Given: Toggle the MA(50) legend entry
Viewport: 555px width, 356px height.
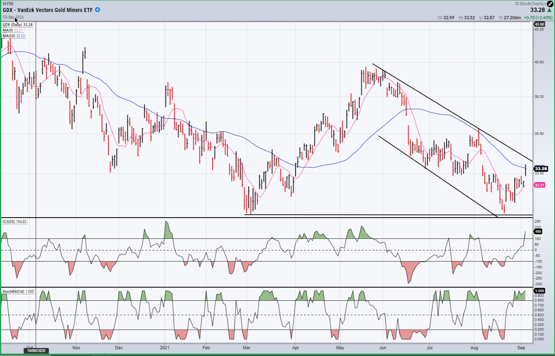Looking at the screenshot, I should tap(14, 36).
